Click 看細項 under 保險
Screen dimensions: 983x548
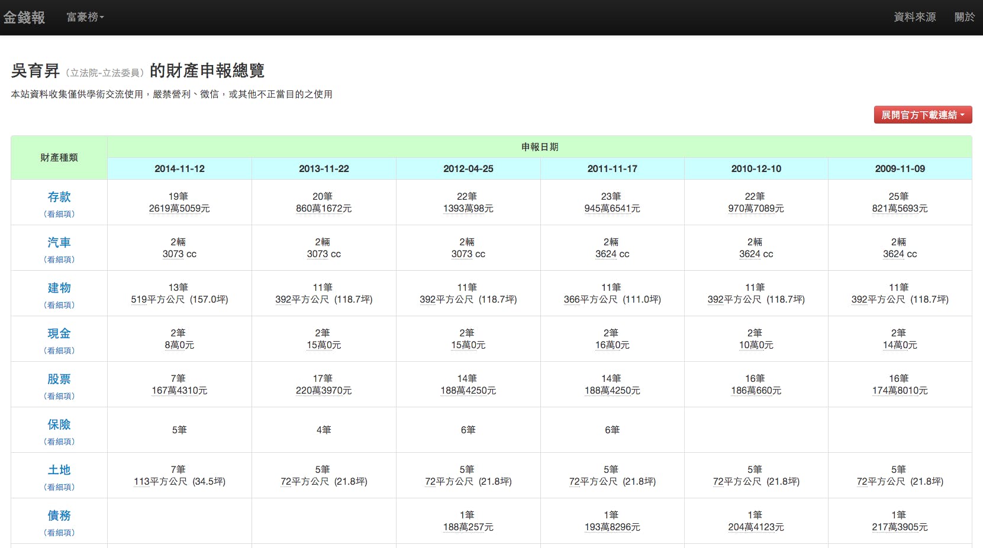point(59,442)
